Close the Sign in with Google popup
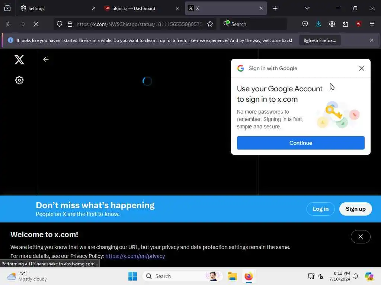The image size is (381, 285). [x=362, y=68]
